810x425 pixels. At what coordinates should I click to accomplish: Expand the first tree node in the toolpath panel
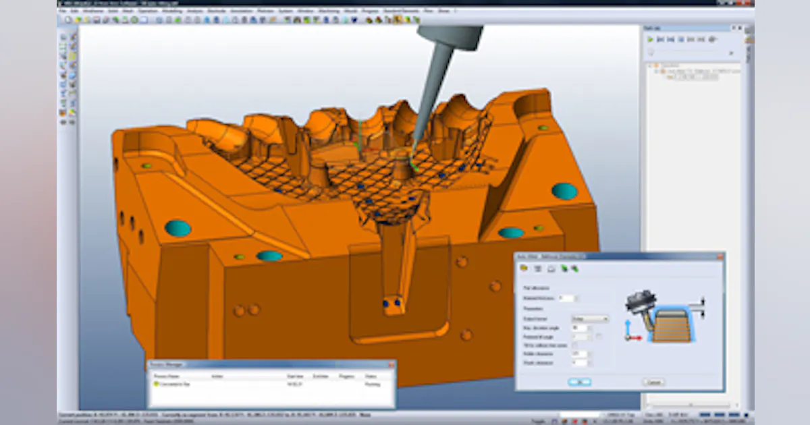click(650, 65)
